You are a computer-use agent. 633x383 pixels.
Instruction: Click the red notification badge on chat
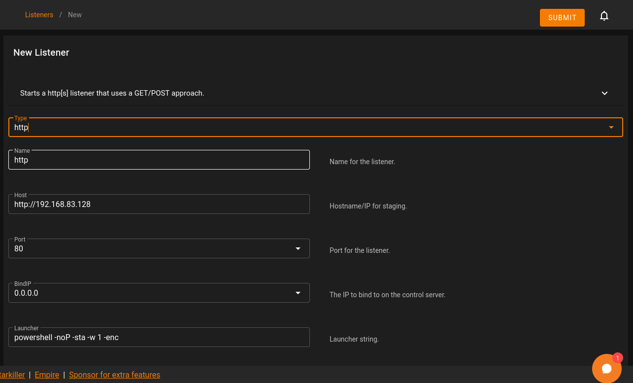618,358
